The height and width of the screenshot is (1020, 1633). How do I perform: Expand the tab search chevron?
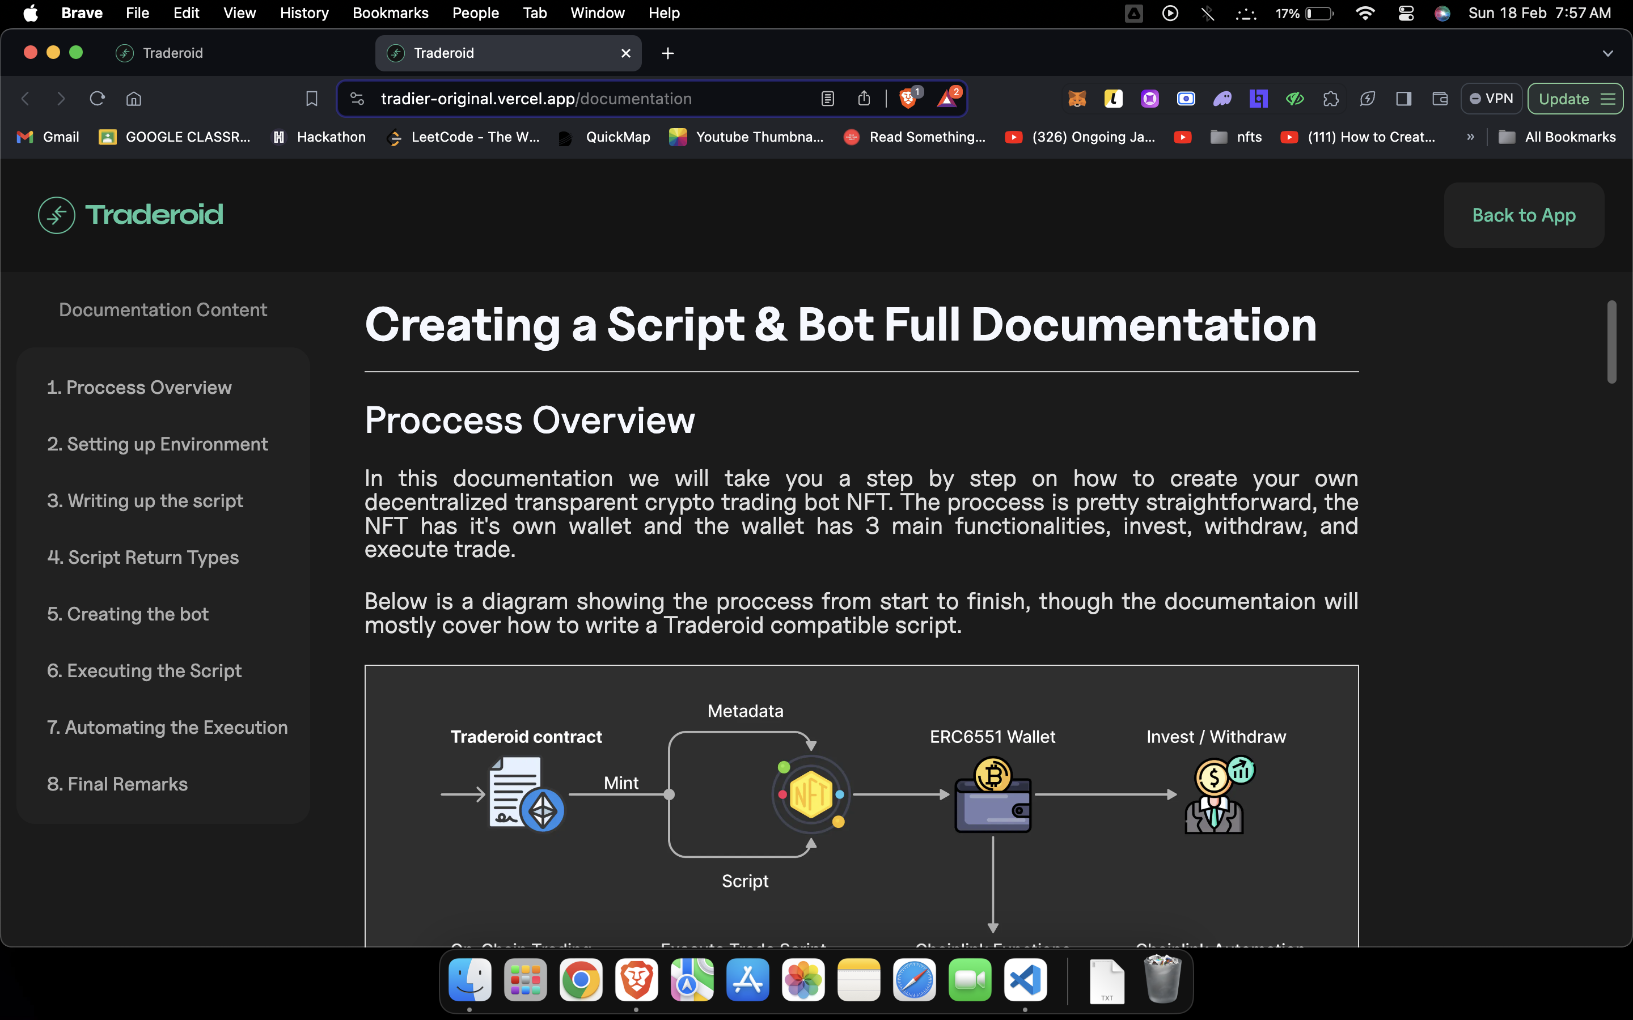coord(1608,53)
